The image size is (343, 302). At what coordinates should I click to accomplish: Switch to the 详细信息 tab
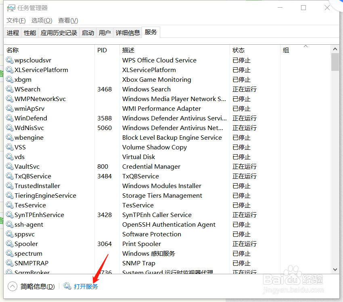pos(128,33)
